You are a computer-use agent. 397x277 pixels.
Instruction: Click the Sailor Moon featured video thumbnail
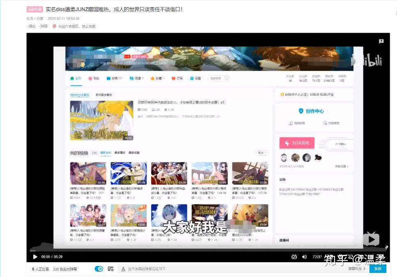click(x=101, y=120)
